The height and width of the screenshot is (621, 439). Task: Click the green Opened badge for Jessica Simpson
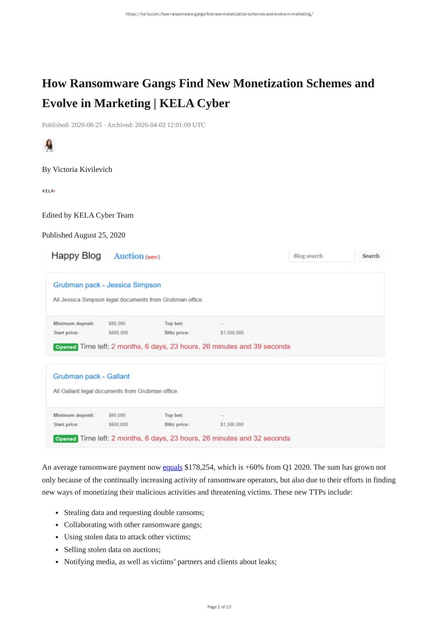66,347
